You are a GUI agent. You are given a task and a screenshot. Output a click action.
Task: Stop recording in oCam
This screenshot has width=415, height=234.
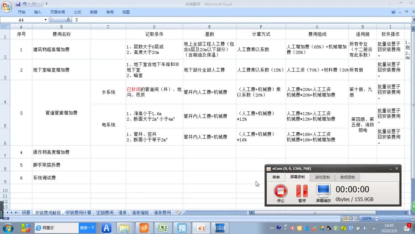(280, 193)
